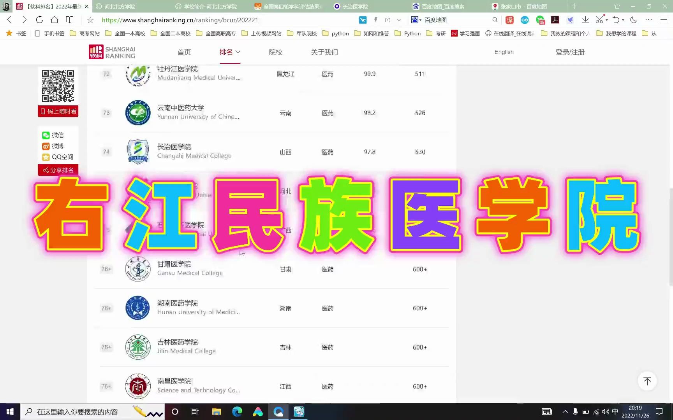The height and width of the screenshot is (420, 673).
Task: Open the notification center icon
Action: pyautogui.click(x=659, y=411)
